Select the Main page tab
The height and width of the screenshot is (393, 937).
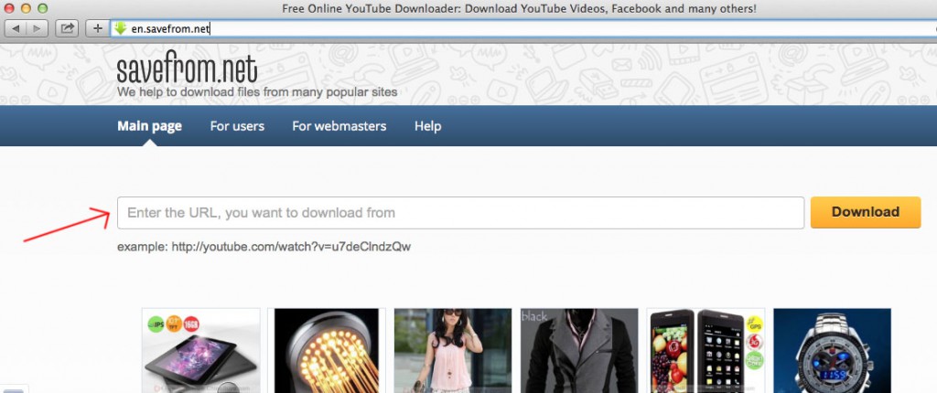click(149, 126)
